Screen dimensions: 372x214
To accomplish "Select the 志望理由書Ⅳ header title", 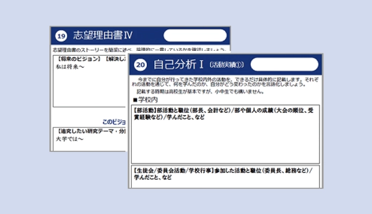I will (103, 35).
